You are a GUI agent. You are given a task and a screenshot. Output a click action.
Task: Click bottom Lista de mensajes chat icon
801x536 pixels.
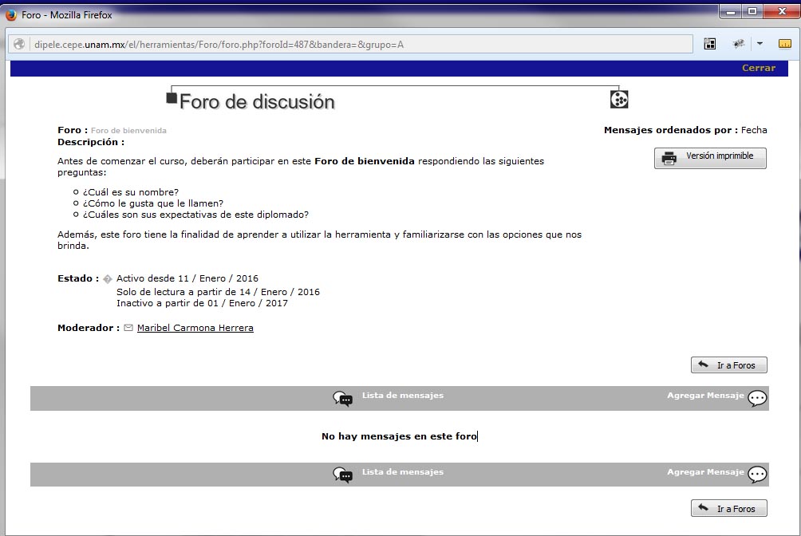point(343,475)
